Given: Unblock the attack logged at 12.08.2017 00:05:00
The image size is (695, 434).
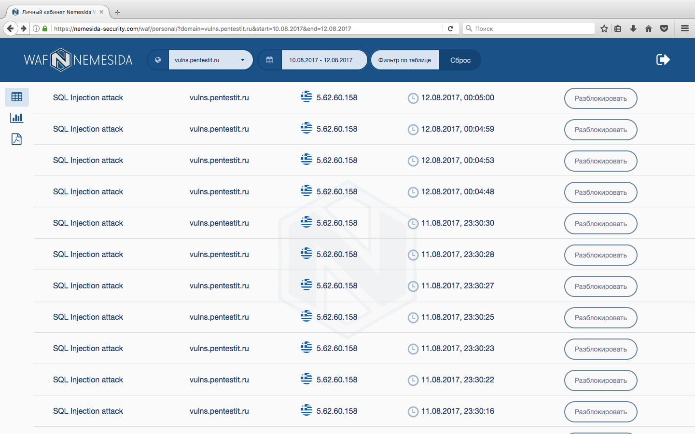Looking at the screenshot, I should (601, 98).
